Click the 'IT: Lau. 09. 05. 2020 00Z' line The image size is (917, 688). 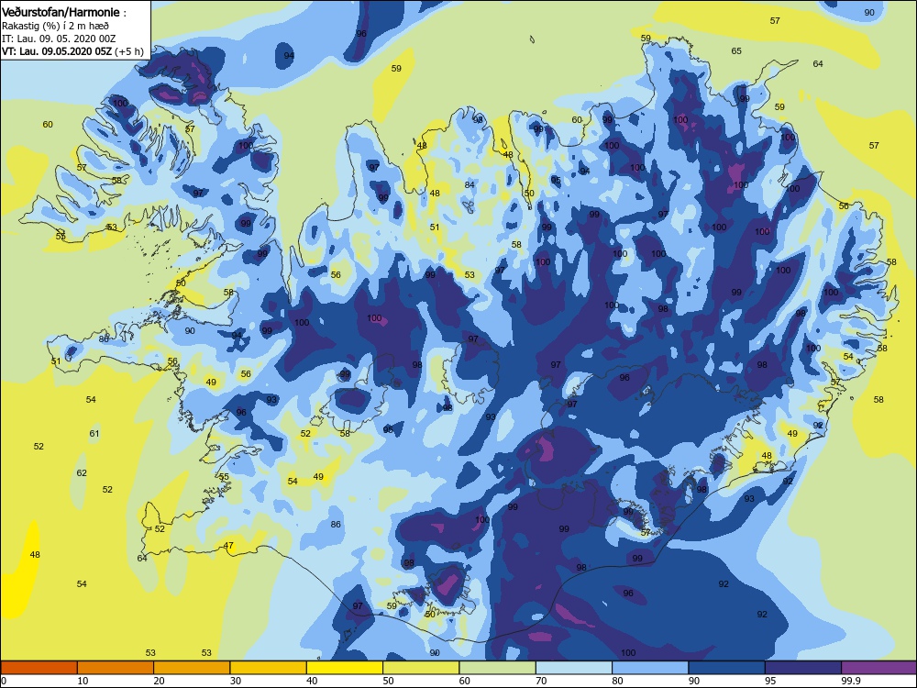pyautogui.click(x=59, y=39)
